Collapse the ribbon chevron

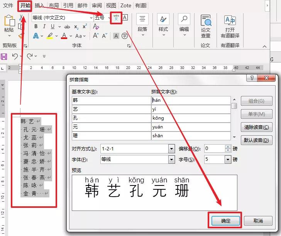[x=264, y=47]
